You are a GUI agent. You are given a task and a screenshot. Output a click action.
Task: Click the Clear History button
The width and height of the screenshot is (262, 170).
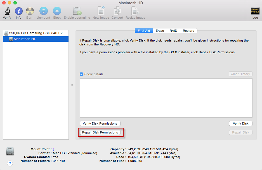[x=240, y=74]
